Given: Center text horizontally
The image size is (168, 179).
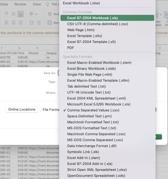Looking at the screenshot, I should [14, 22].
